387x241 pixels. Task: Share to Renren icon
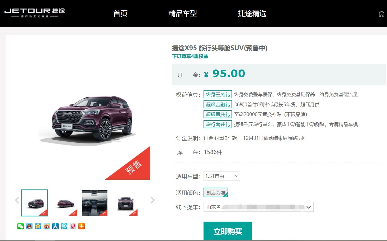pyautogui.click(x=55, y=226)
